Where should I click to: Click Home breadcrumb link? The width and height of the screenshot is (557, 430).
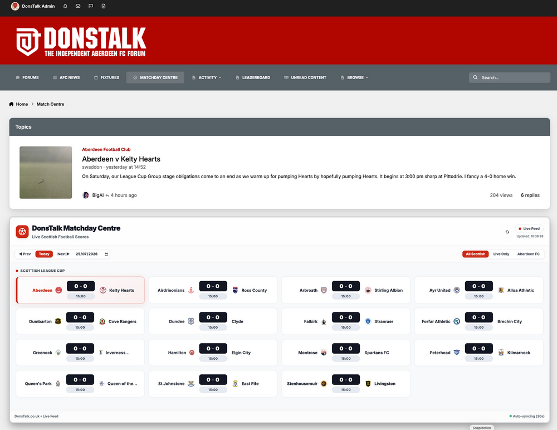click(22, 104)
